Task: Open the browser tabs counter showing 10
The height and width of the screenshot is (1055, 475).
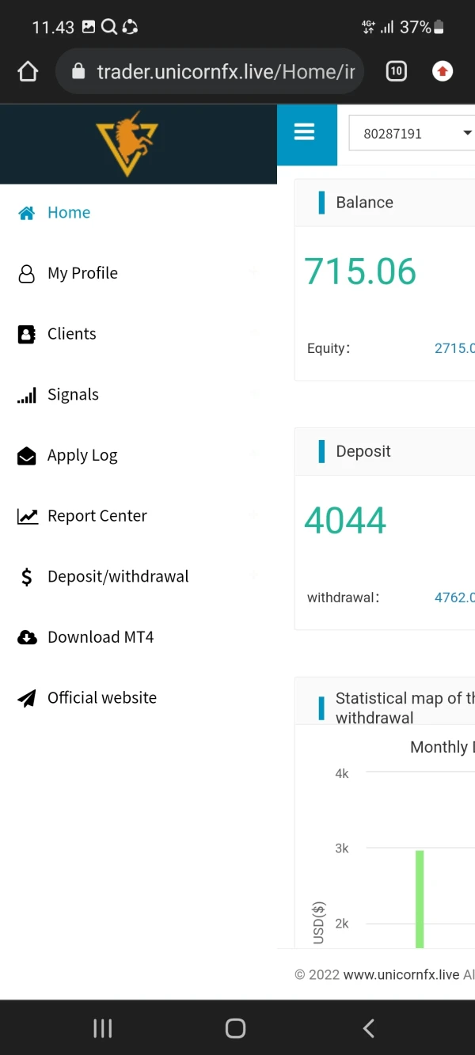Action: coord(396,72)
